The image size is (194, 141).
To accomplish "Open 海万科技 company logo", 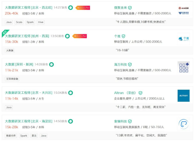I will pyautogui.click(x=184, y=67).
